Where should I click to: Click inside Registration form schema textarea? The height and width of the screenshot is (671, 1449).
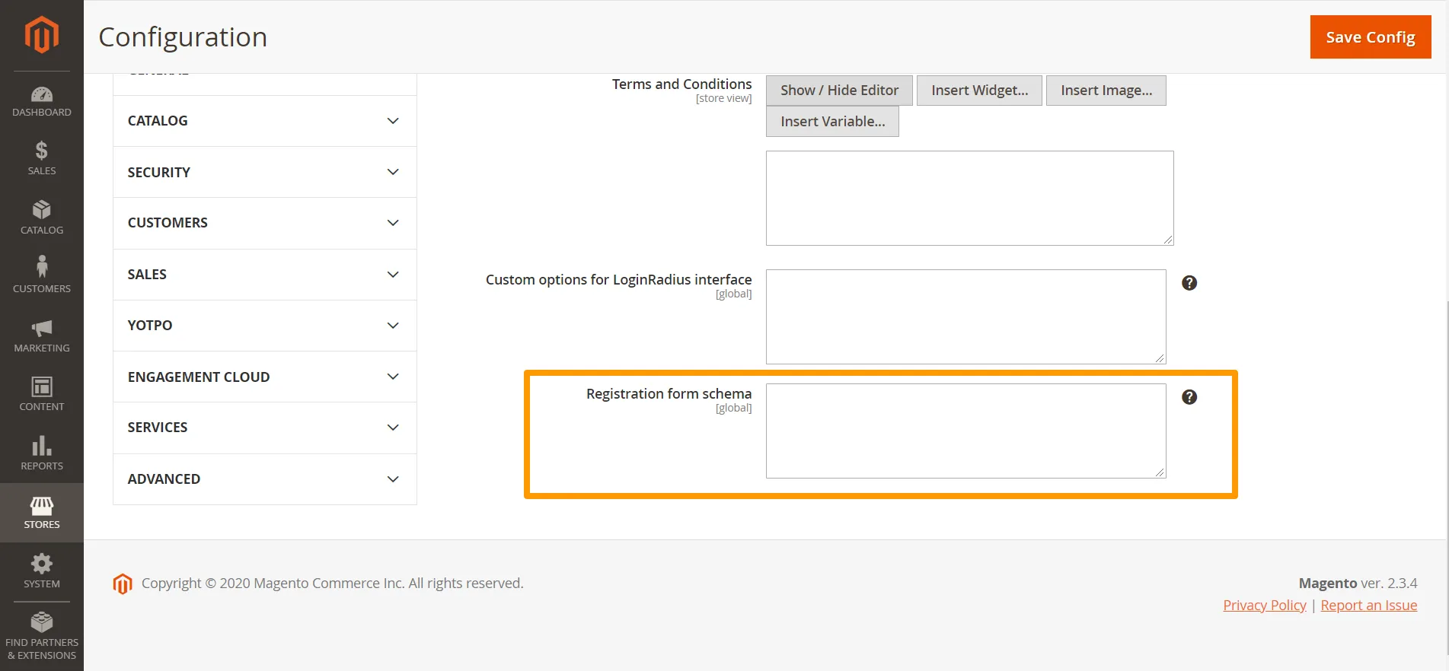click(965, 431)
